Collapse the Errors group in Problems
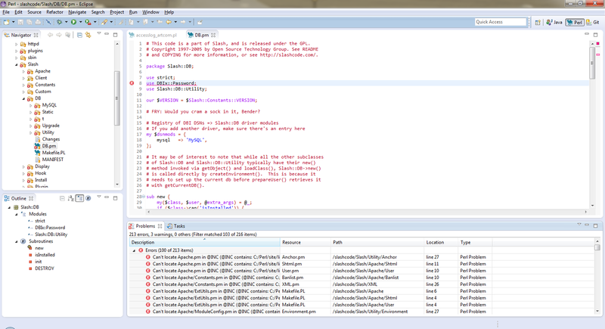Screen dimensions: 605x329 pyautogui.click(x=135, y=250)
